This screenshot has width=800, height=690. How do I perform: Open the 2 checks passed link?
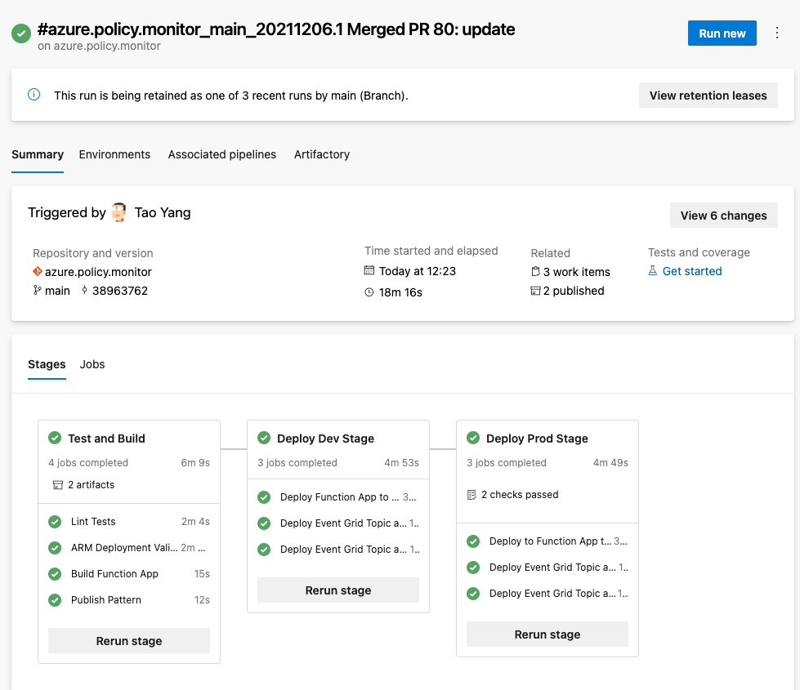click(x=520, y=495)
